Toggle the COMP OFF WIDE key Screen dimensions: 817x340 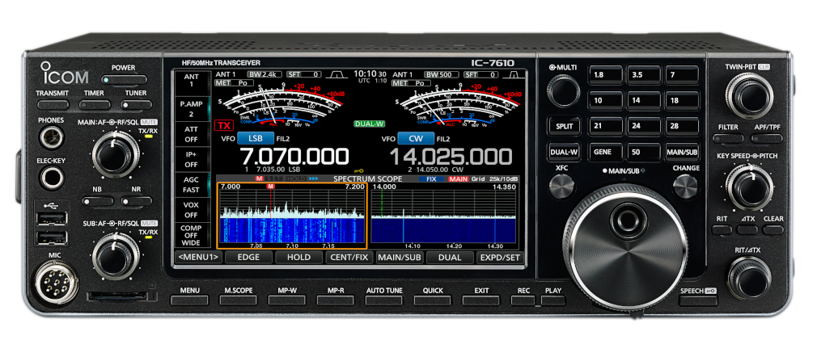[191, 236]
